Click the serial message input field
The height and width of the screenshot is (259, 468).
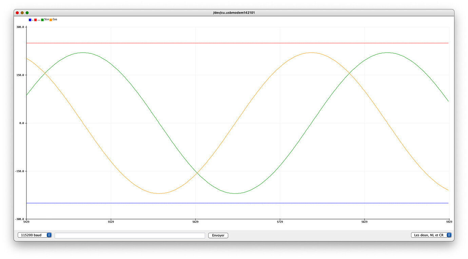click(x=130, y=235)
